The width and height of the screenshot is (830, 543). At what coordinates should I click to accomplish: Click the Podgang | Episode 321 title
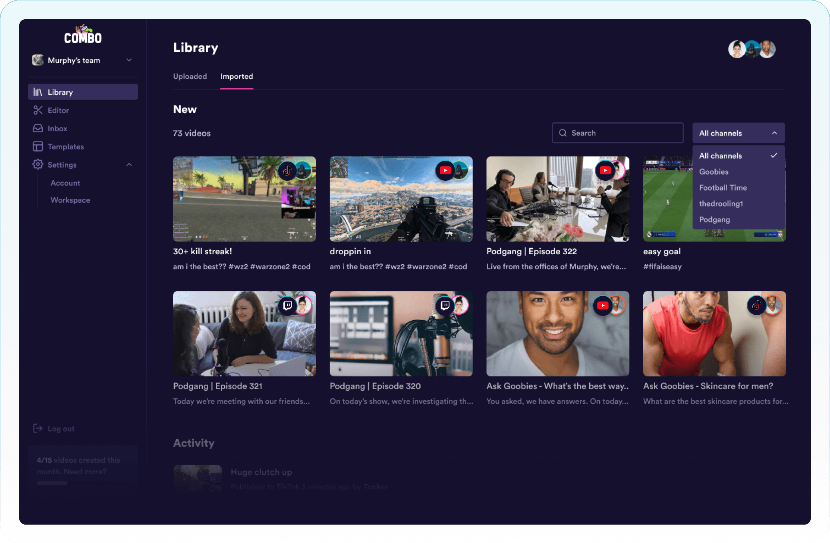(218, 386)
